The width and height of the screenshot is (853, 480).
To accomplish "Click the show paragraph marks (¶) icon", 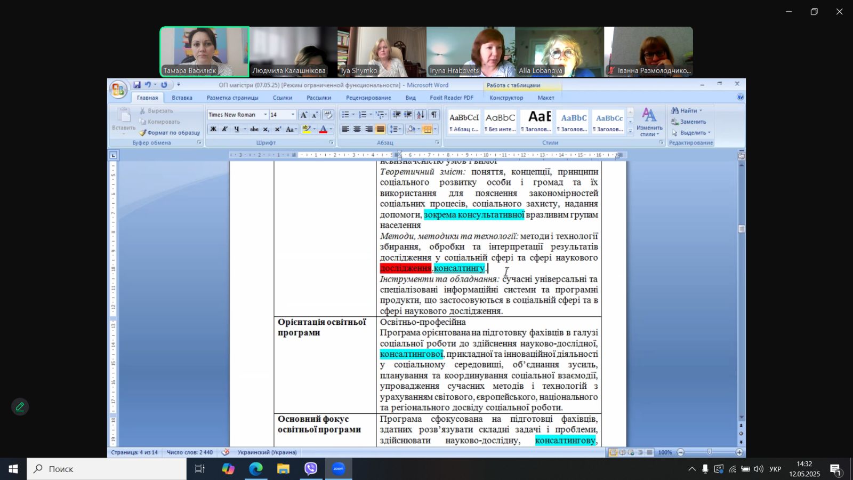I will pyautogui.click(x=434, y=115).
